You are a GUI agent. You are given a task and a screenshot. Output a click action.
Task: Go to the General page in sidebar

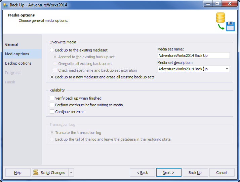click(22, 44)
